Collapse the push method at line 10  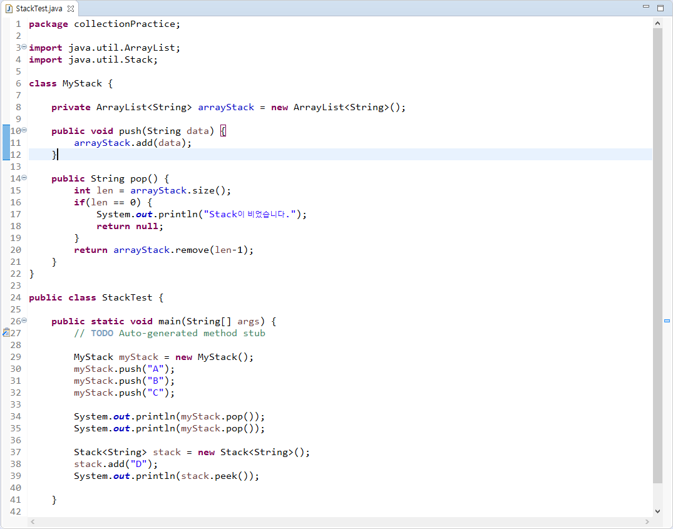(24, 130)
